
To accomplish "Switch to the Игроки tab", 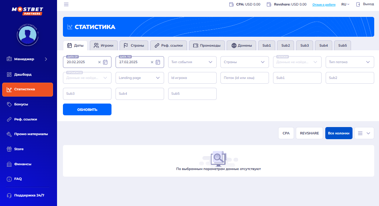I will pyautogui.click(x=104, y=46).
